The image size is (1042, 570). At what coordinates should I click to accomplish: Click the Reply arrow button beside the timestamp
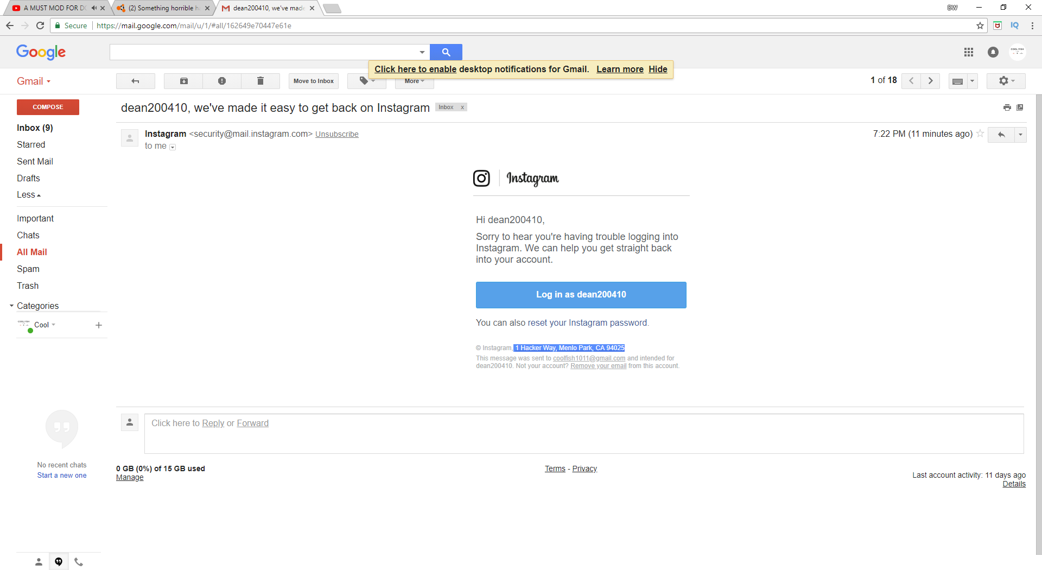coord(1001,135)
